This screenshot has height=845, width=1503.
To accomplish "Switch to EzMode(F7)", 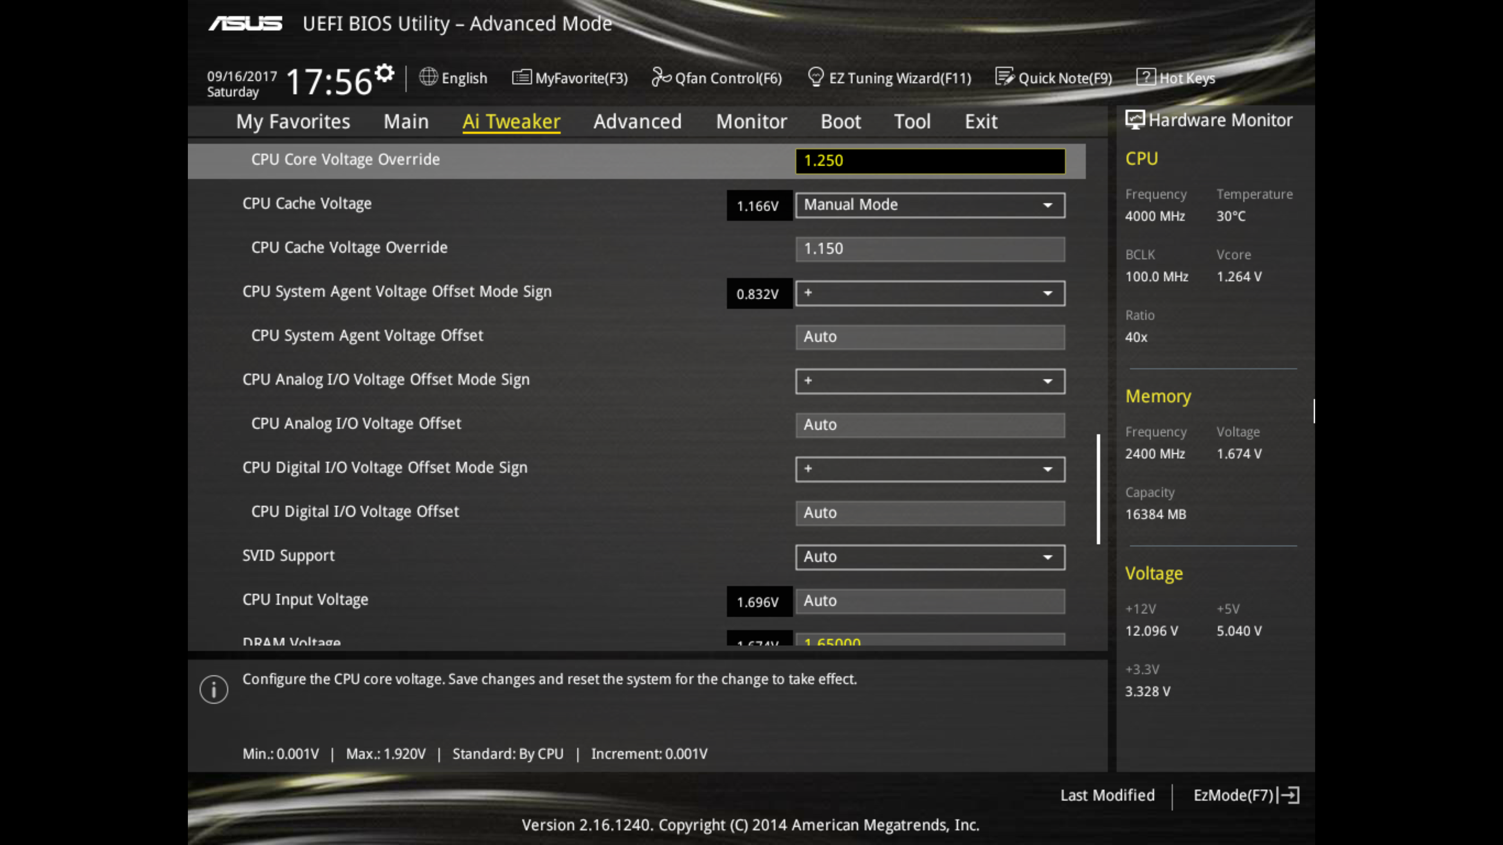I will pyautogui.click(x=1246, y=795).
